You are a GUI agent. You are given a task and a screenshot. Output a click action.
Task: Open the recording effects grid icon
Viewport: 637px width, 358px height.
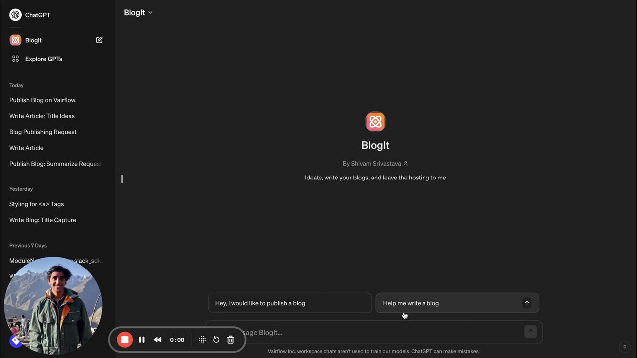[x=203, y=340]
